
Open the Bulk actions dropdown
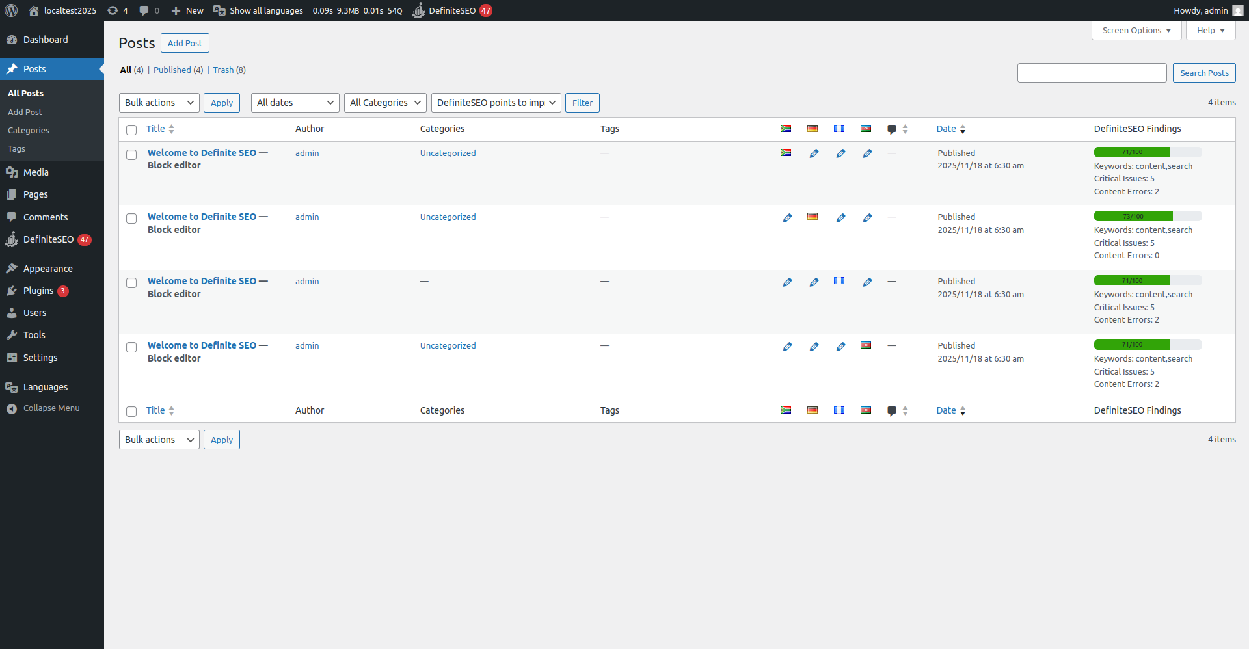tap(159, 102)
